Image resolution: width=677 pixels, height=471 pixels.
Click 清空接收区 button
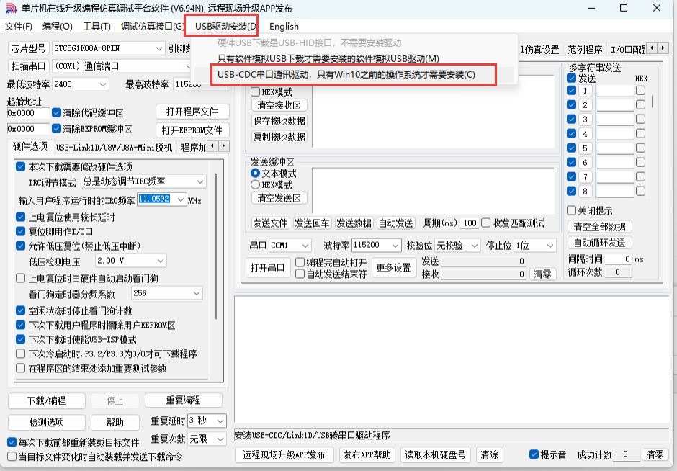279,105
